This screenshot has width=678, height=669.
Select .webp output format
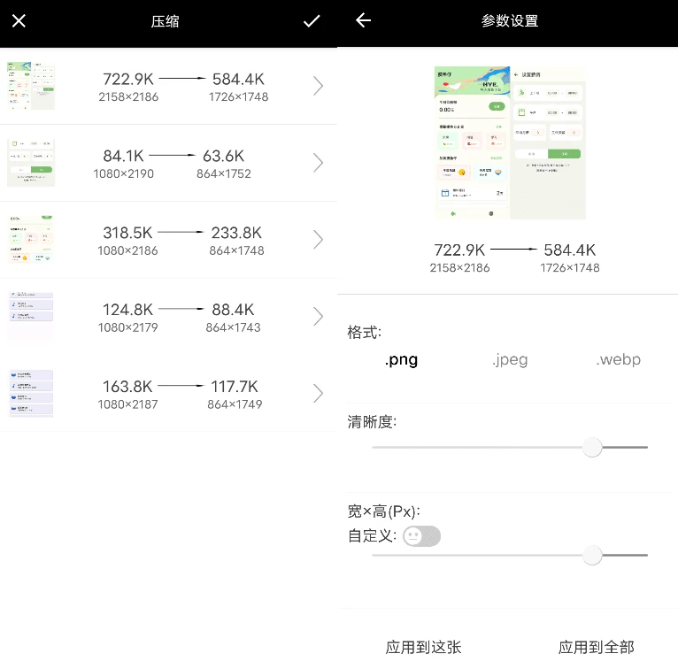tap(618, 359)
